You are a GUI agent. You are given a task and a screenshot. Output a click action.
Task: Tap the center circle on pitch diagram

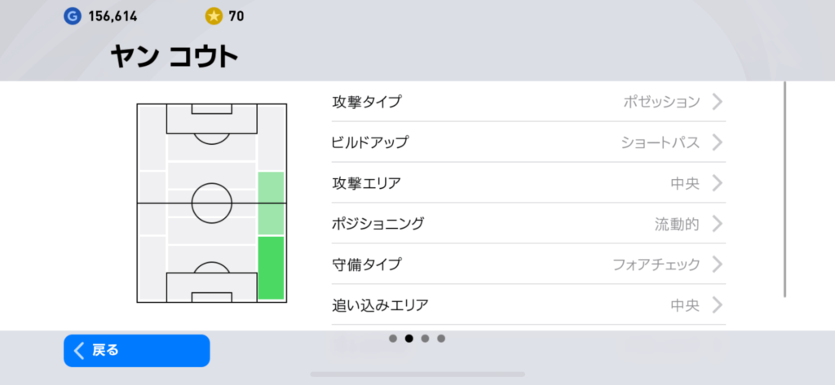(212, 203)
